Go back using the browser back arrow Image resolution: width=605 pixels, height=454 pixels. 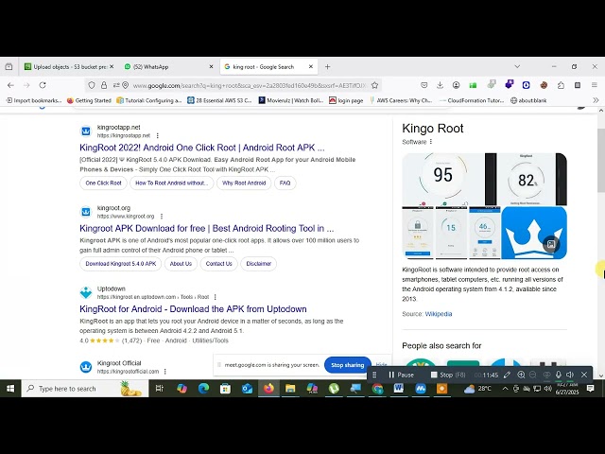tap(10, 85)
